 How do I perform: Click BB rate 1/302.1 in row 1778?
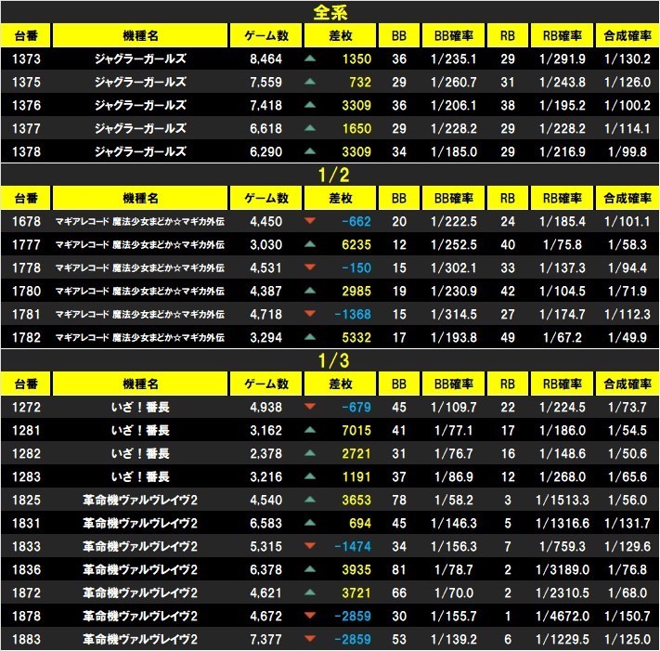(454, 267)
